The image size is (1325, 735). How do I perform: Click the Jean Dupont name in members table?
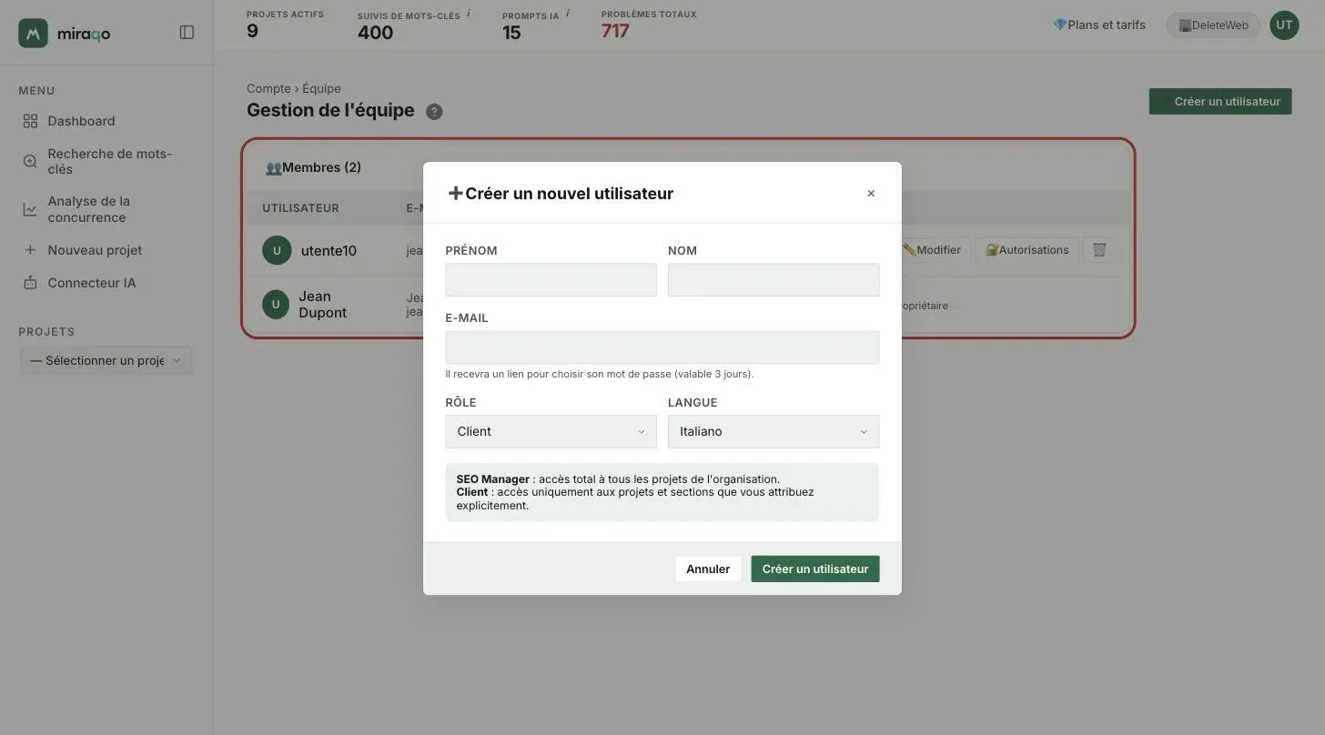click(x=322, y=305)
